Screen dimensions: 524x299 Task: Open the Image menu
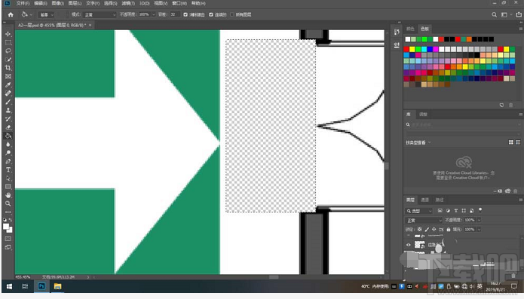57,3
